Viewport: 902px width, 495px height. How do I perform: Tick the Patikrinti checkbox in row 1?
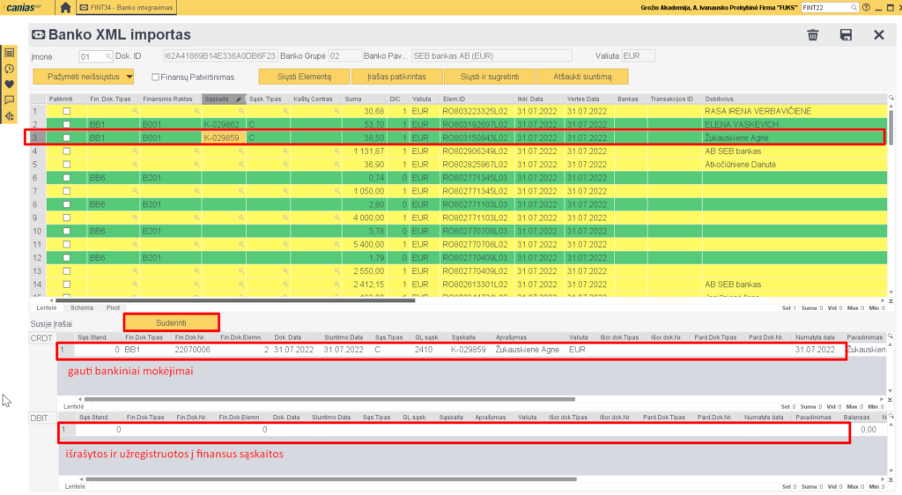[66, 112]
